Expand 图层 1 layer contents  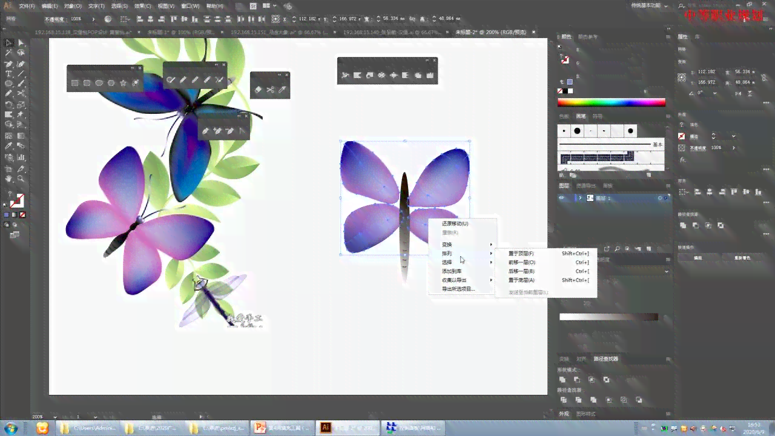[580, 198]
